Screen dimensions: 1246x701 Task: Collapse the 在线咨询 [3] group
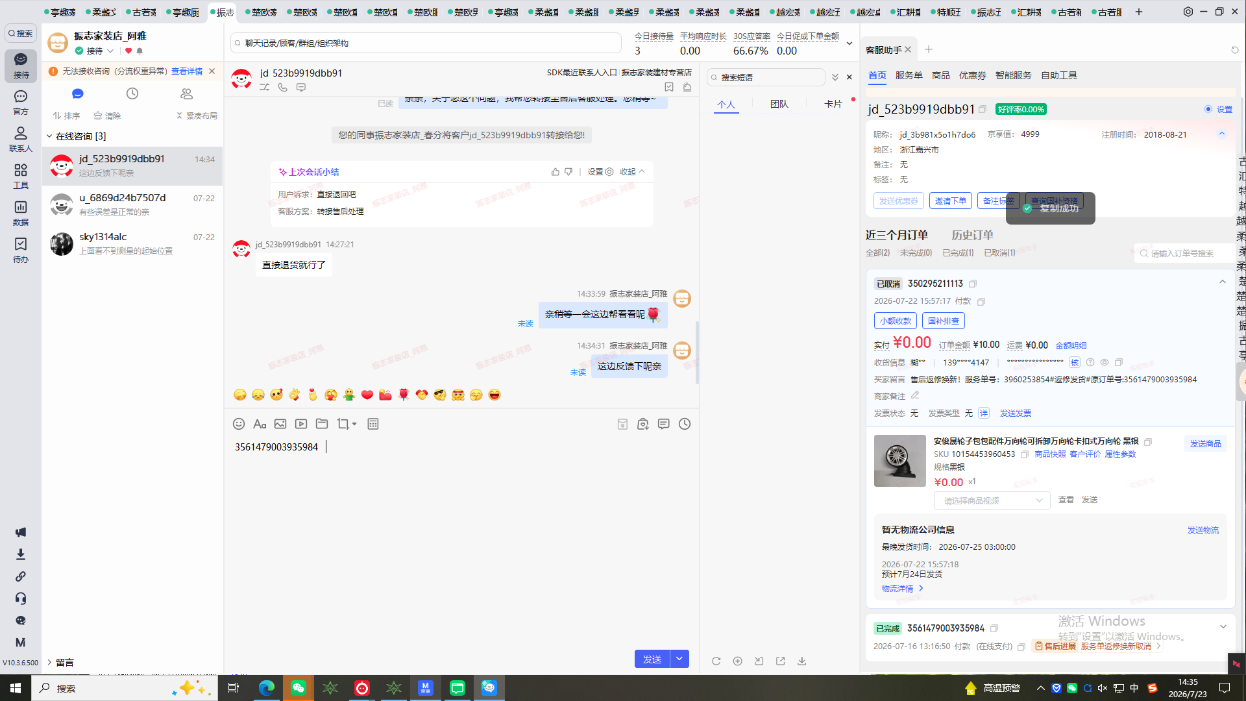coord(49,136)
